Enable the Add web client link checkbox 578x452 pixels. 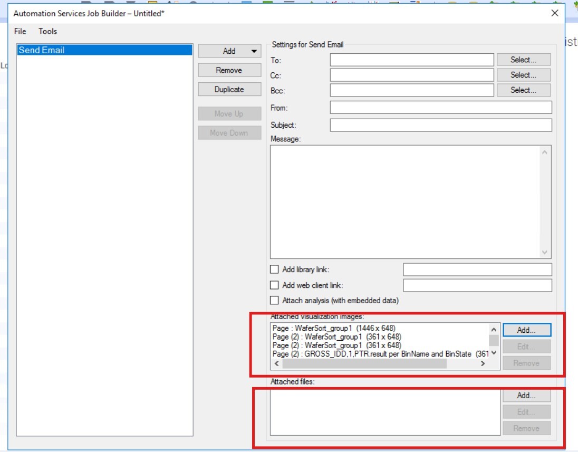click(x=274, y=285)
